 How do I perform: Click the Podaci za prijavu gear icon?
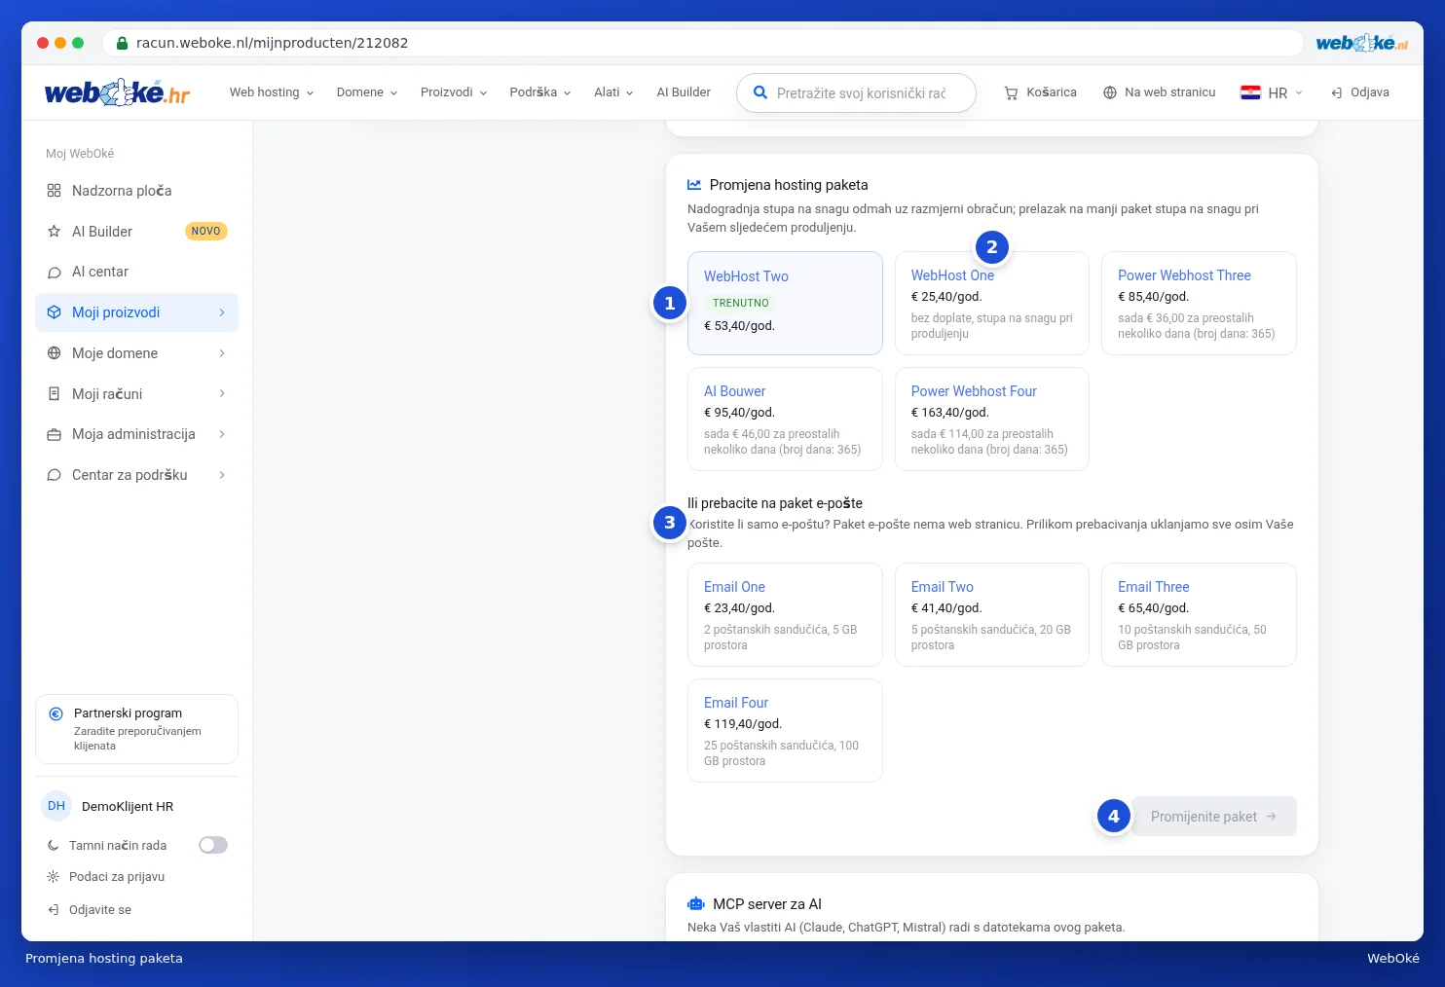pyautogui.click(x=54, y=877)
